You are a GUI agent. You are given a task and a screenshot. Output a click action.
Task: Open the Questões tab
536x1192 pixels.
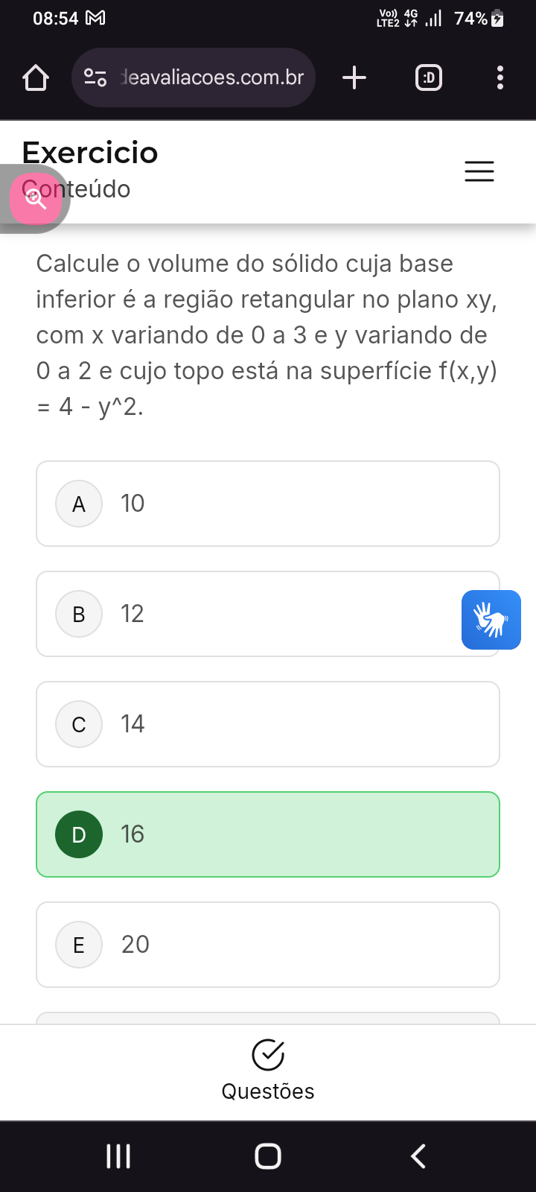268,1091
